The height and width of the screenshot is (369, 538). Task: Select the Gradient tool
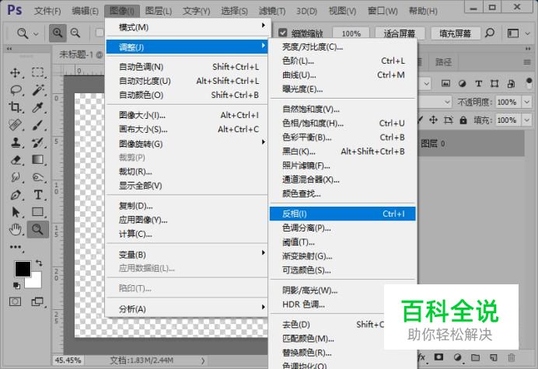tap(38, 160)
